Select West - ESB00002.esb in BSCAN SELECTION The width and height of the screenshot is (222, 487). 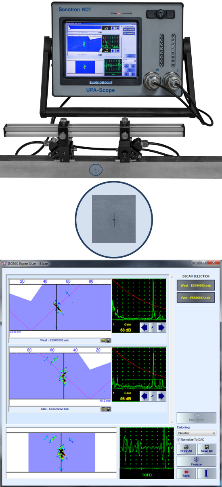[196, 286]
